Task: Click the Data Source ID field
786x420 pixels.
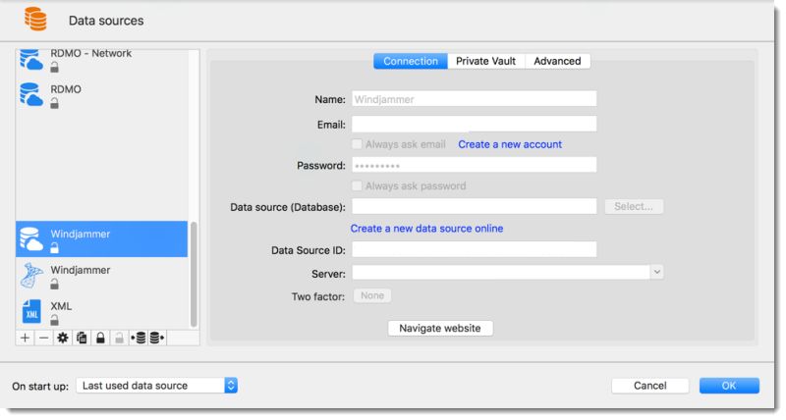Action: tap(475, 249)
